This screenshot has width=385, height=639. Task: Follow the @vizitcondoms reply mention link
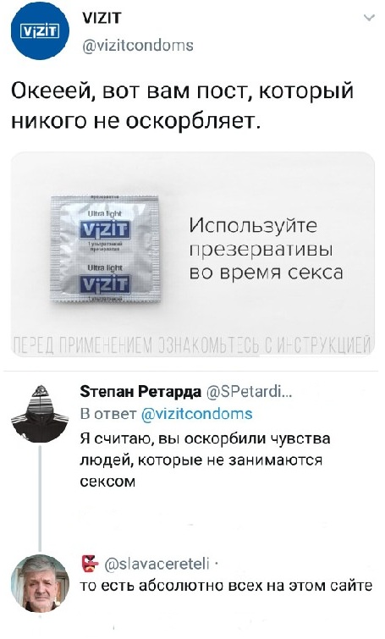(196, 414)
